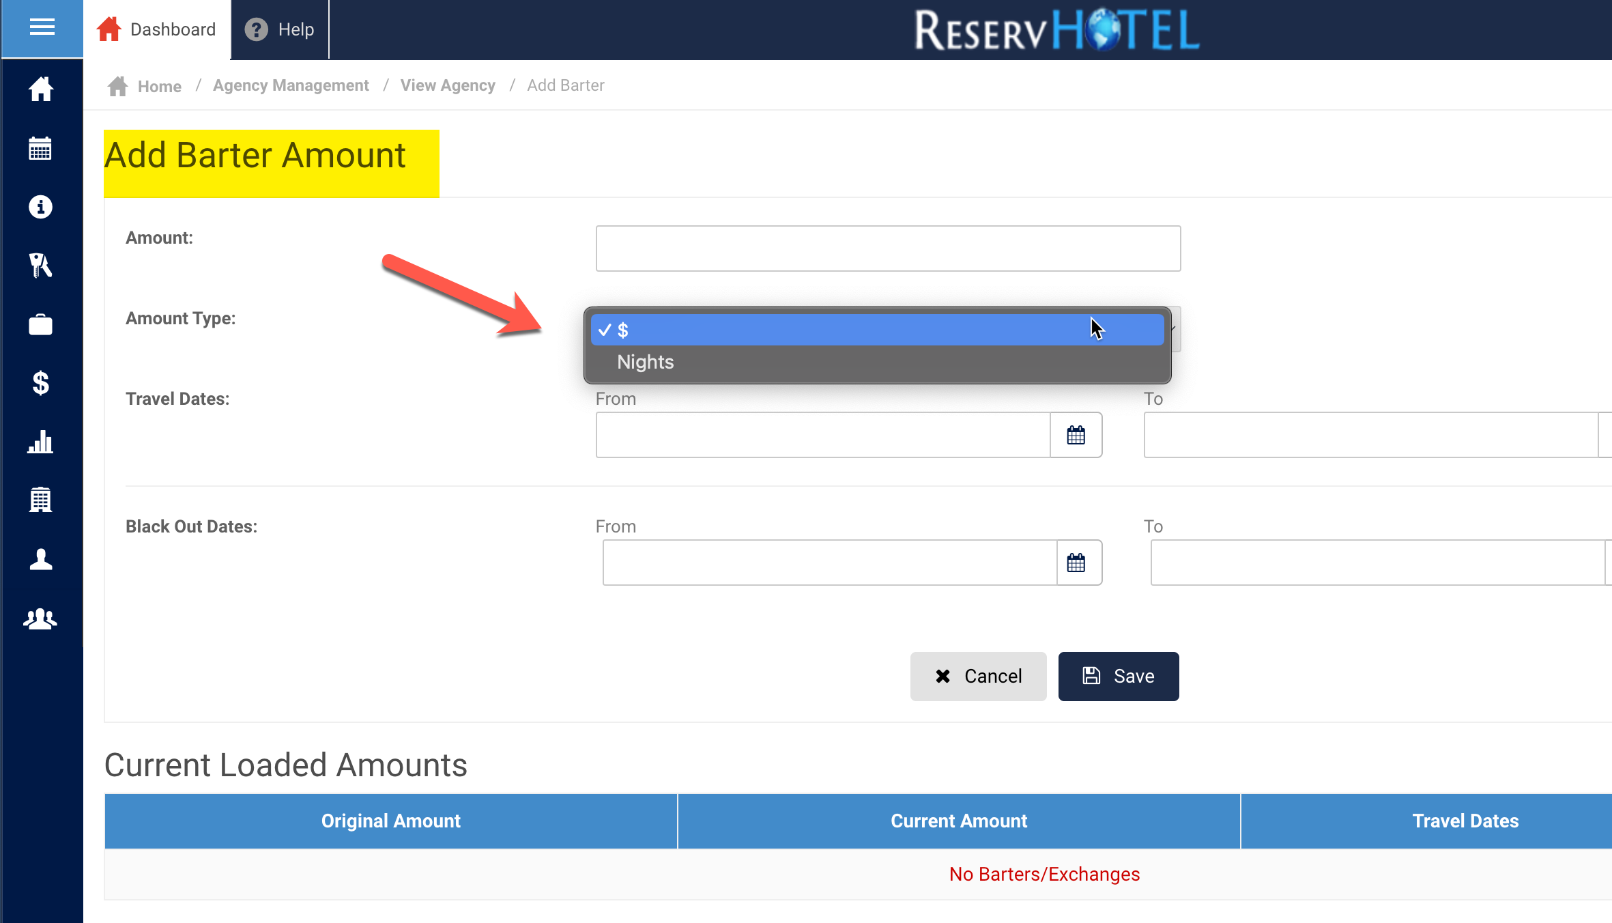
Task: Open Travel Dates From calendar picker
Action: coord(1076,435)
